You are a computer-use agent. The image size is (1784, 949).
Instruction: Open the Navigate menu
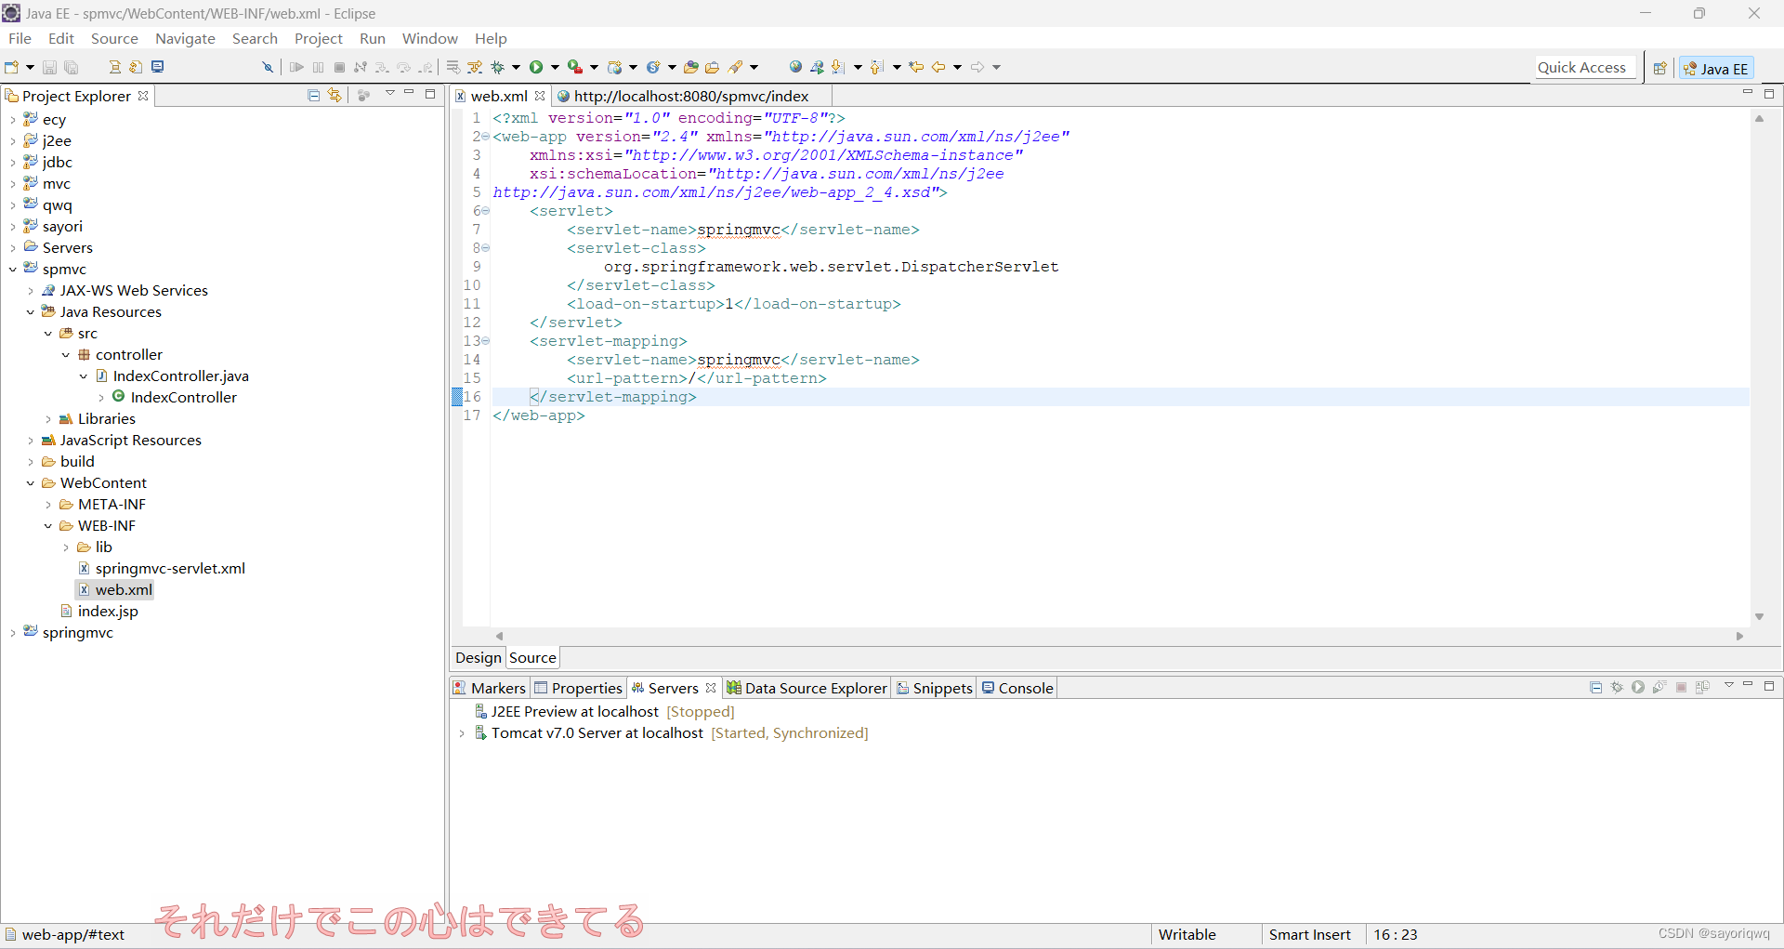pyautogui.click(x=185, y=38)
